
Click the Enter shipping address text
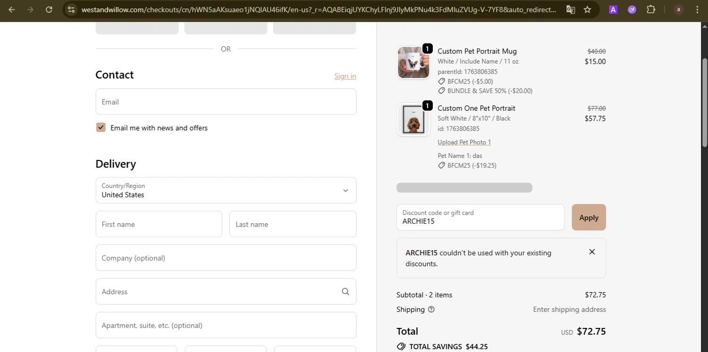tap(569, 310)
